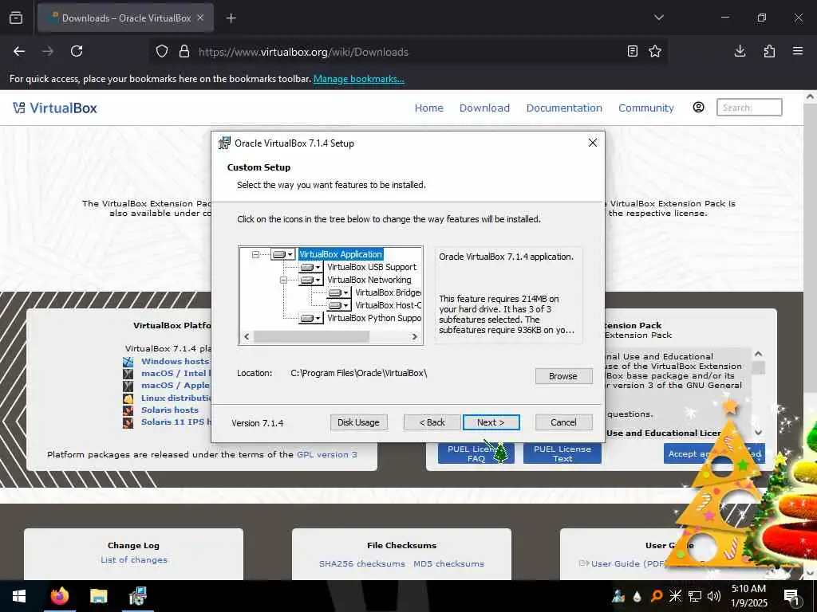The width and height of the screenshot is (817, 612).
Task: Click the feature tree's right scroll arrow
Action: (x=415, y=337)
